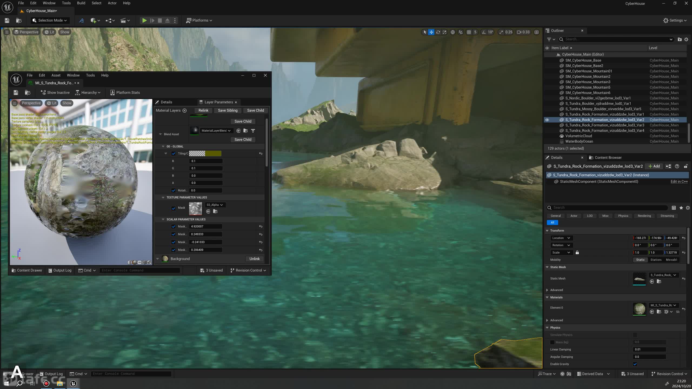Collapse TEXTURE PARAMETER VALUES section

point(163,197)
